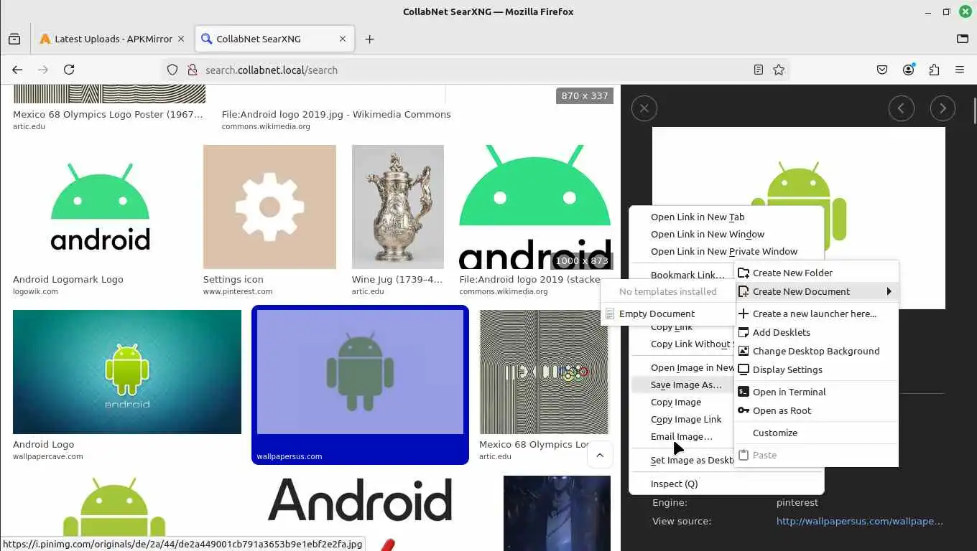
Task: Click the address bar URL field
Action: pyautogui.click(x=474, y=70)
